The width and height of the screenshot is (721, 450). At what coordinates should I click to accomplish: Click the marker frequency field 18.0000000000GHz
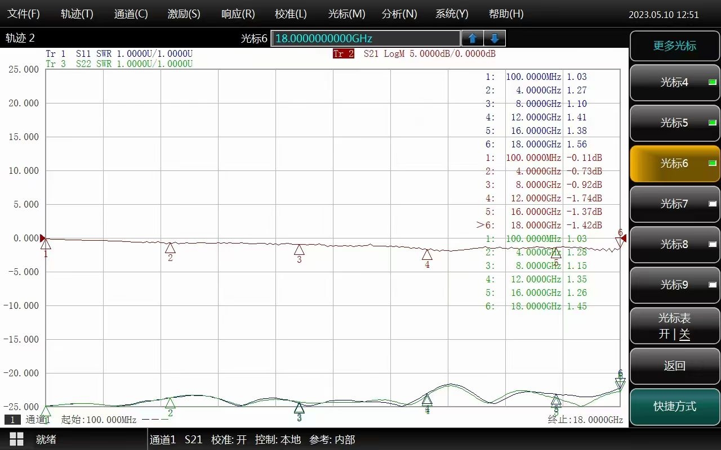click(366, 38)
